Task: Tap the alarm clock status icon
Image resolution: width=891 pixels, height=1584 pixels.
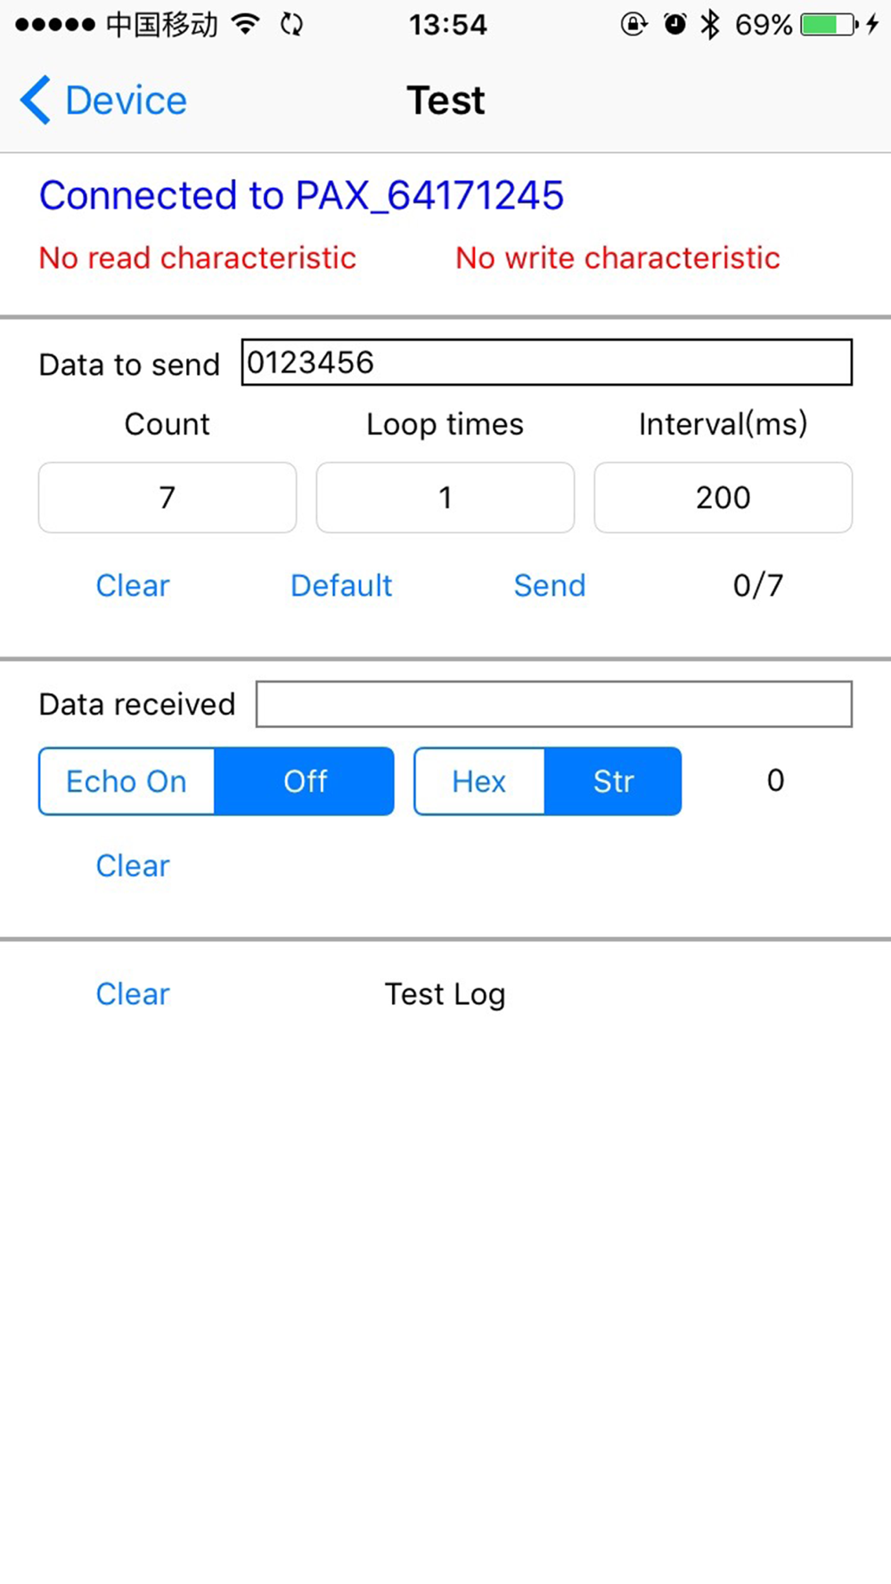Action: pyautogui.click(x=675, y=24)
